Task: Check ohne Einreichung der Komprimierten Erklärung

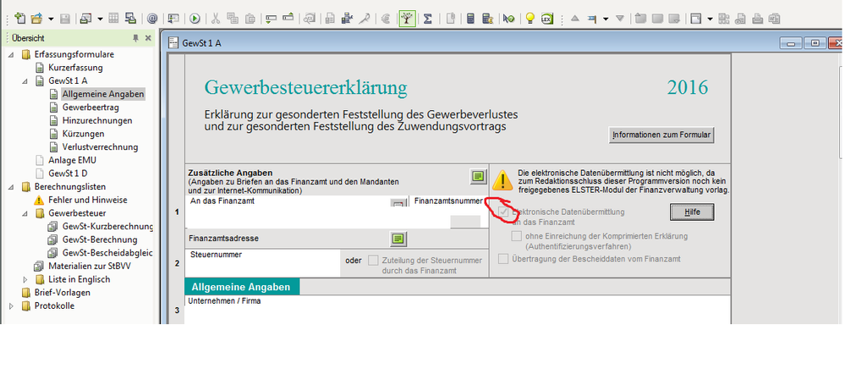Action: click(x=516, y=236)
